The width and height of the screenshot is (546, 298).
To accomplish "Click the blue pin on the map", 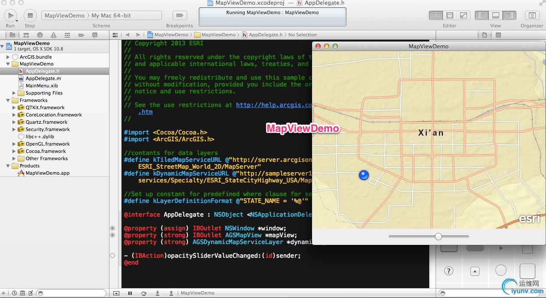I will pyautogui.click(x=364, y=175).
